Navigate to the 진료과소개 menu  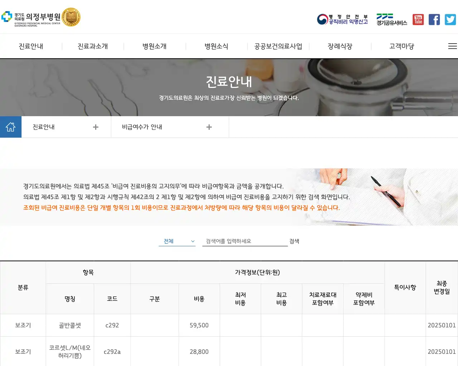[x=93, y=46]
